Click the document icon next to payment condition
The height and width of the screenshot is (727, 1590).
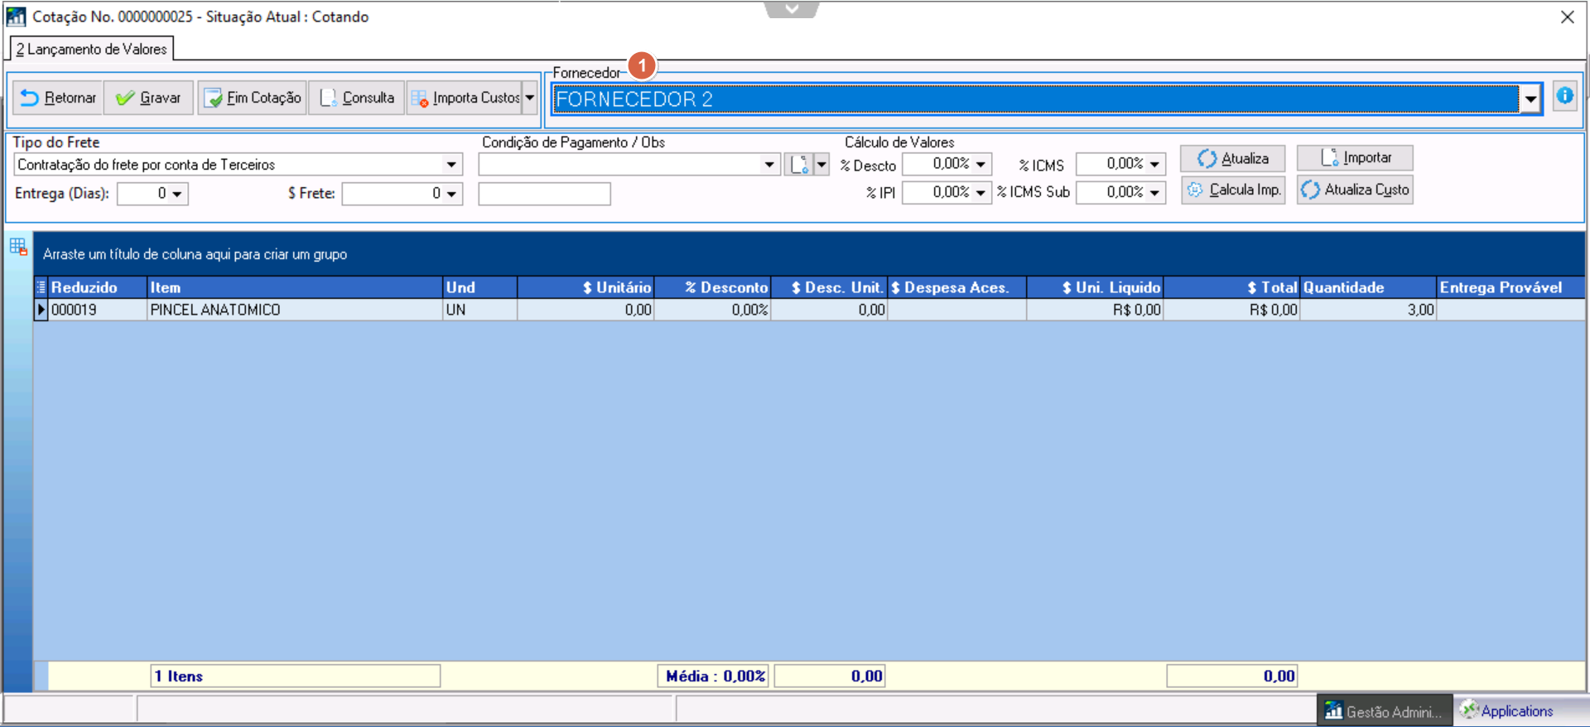(x=799, y=165)
